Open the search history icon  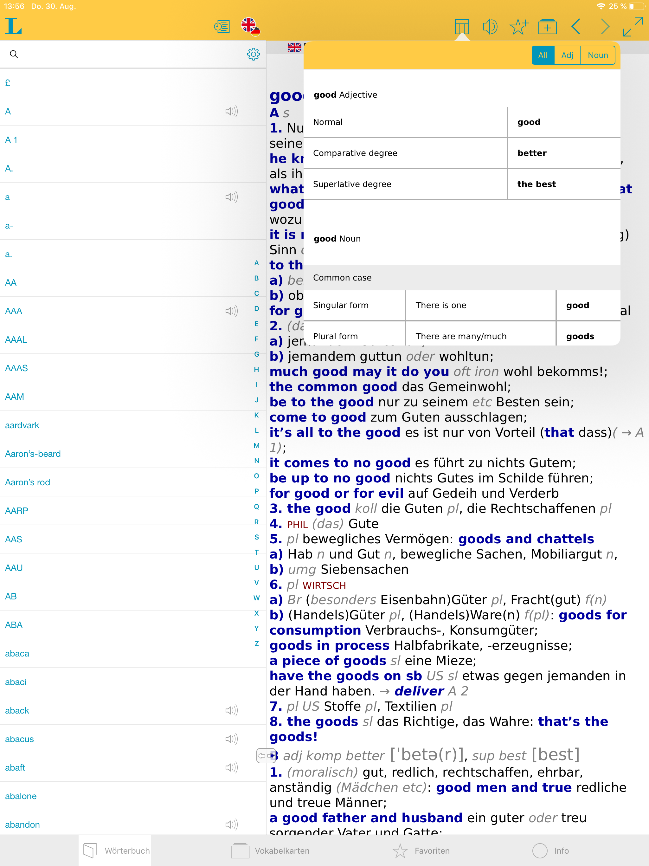click(222, 27)
